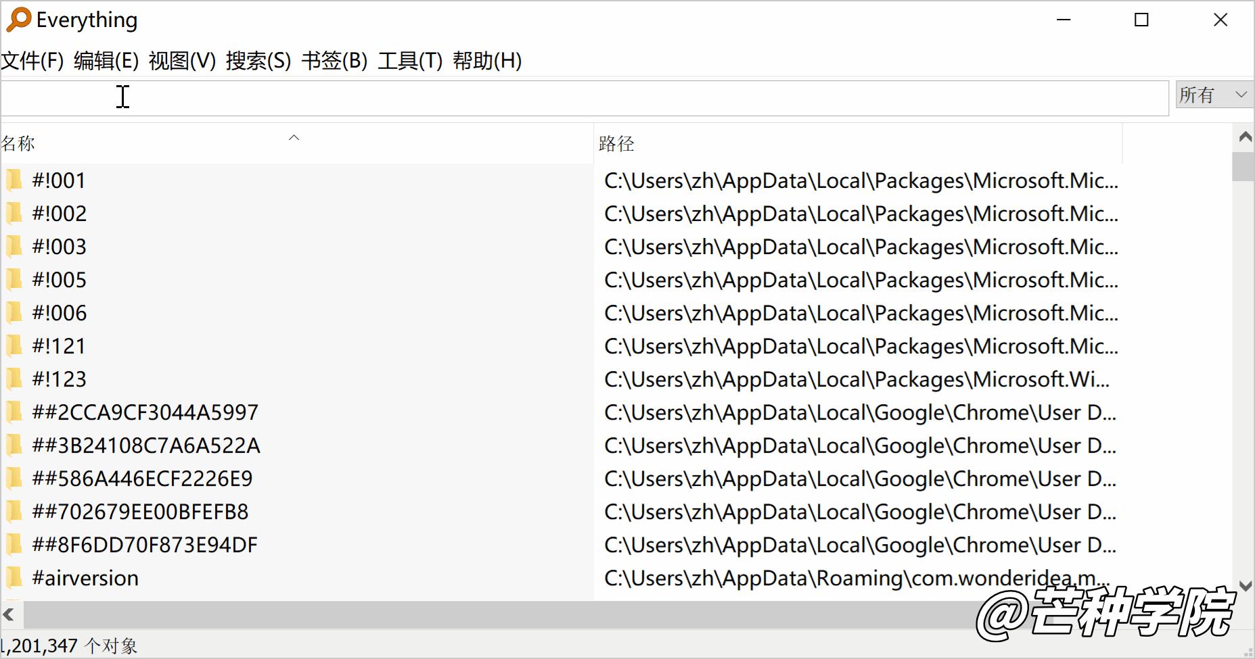Open the 帮助(H) menu
Image resolution: width=1255 pixels, height=659 pixels.
pyautogui.click(x=487, y=61)
